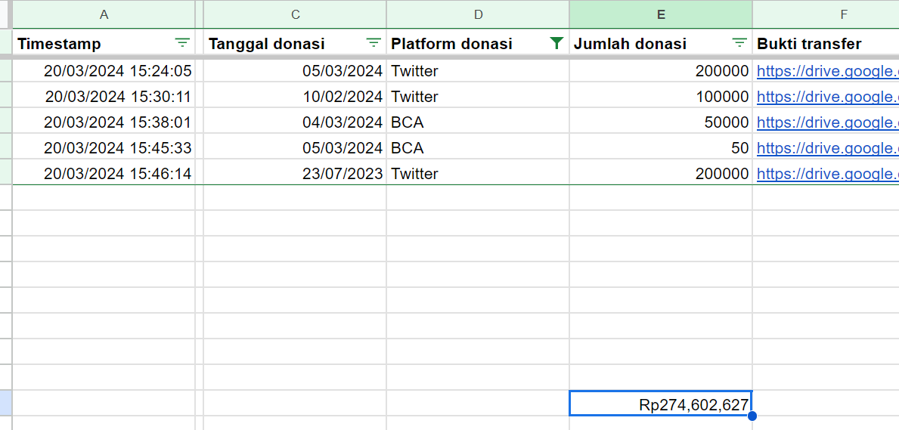Select Twitter cell in the 15:30:11 row
The image size is (899, 430).
[478, 96]
